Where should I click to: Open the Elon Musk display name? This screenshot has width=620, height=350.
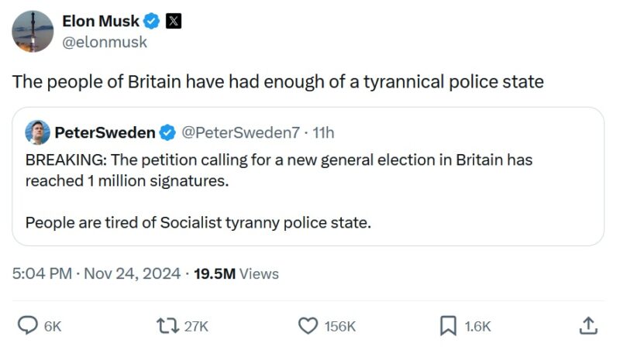click(100, 22)
